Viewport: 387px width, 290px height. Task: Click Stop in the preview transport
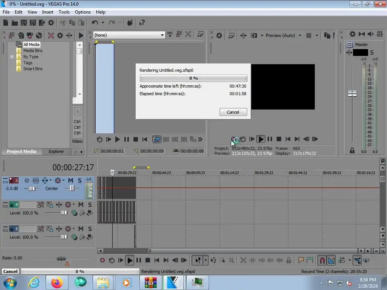[279, 139]
